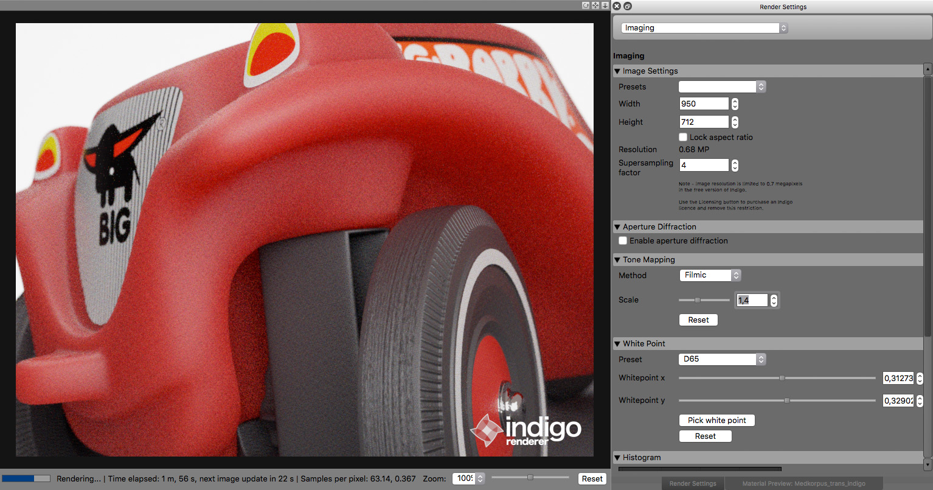This screenshot has height=490, width=933.
Task: Open the Tone Mapping Method dropdown
Action: pyautogui.click(x=710, y=275)
